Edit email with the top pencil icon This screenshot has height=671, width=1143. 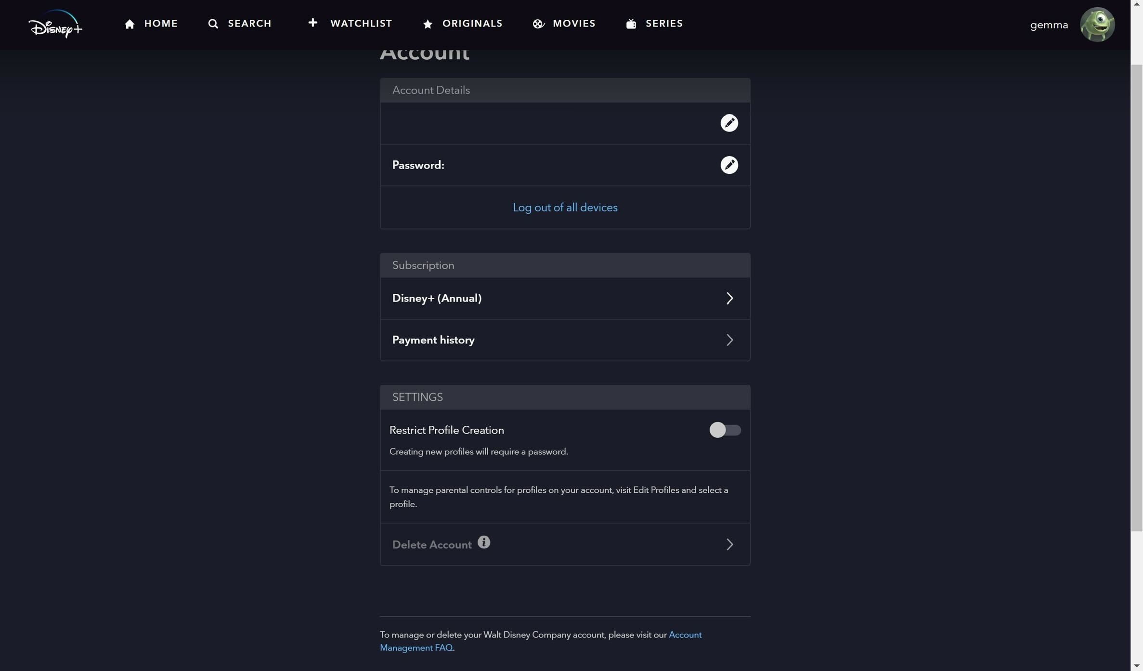click(x=729, y=123)
